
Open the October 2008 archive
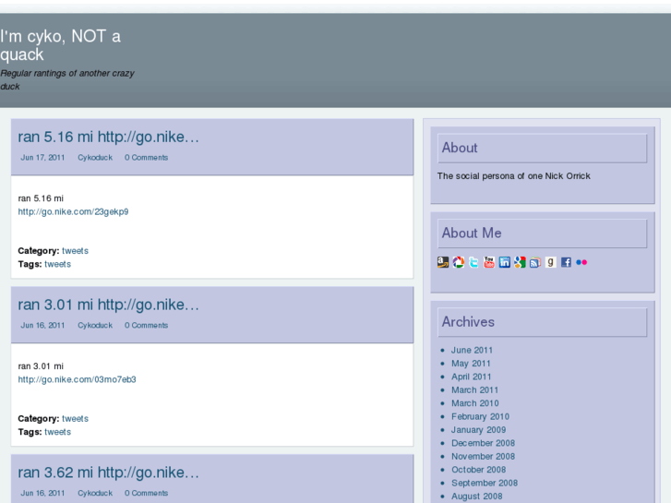point(478,470)
